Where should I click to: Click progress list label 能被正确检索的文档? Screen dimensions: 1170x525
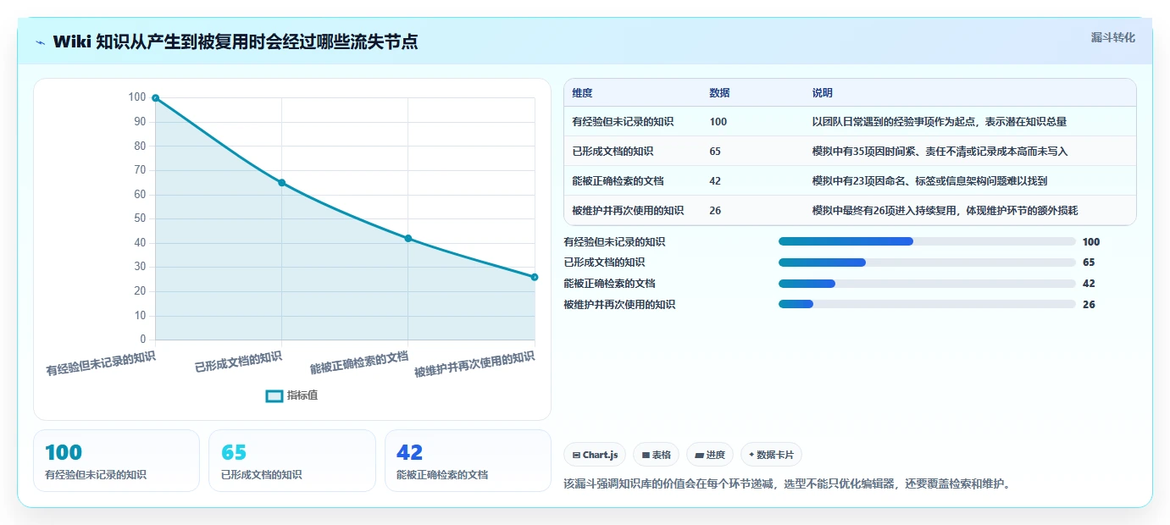click(609, 284)
